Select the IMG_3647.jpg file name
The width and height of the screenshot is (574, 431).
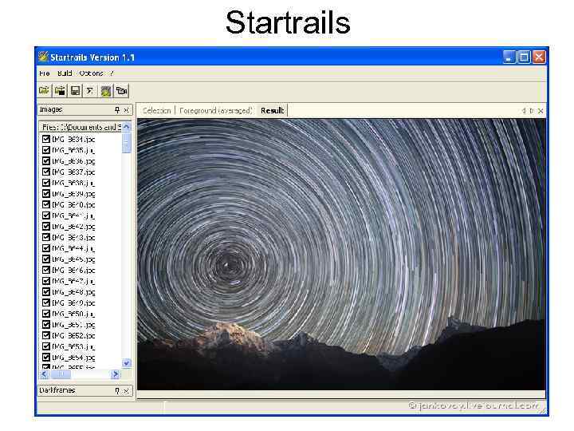tap(73, 281)
